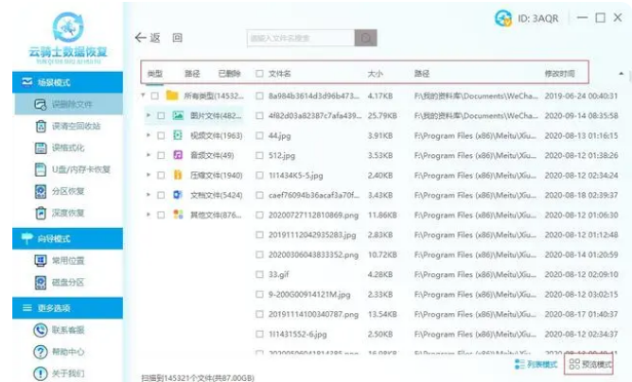Expand the 音频文件 tree node
The height and width of the screenshot is (382, 632).
pos(149,155)
